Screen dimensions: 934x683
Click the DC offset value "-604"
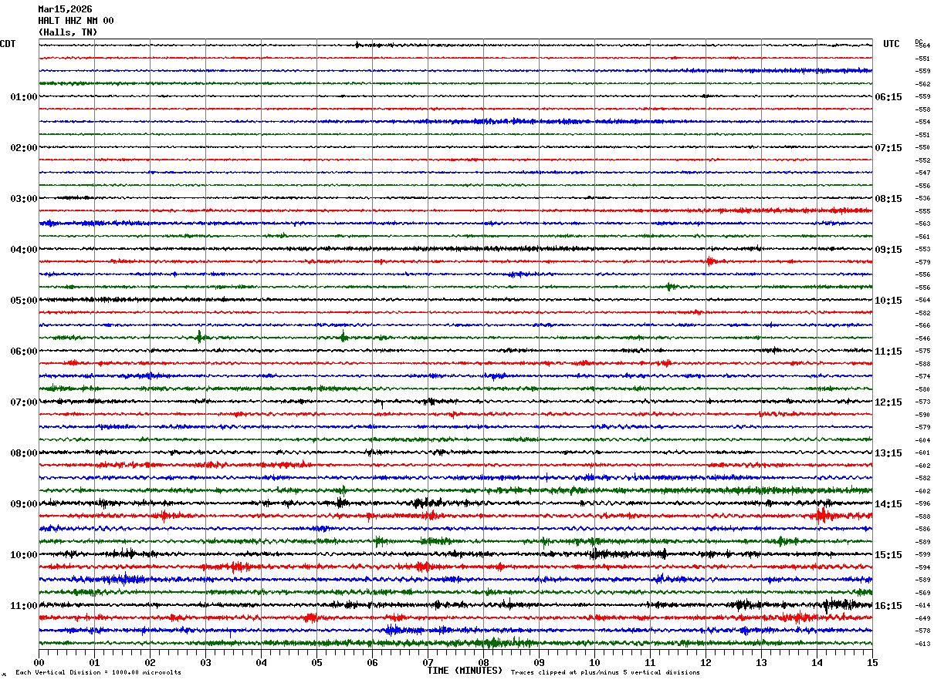(922, 440)
